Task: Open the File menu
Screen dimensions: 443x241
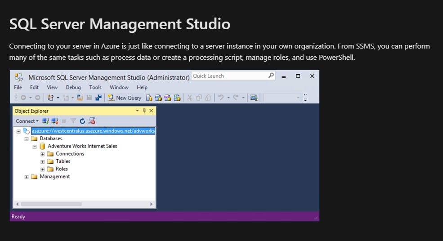Action: coord(18,87)
